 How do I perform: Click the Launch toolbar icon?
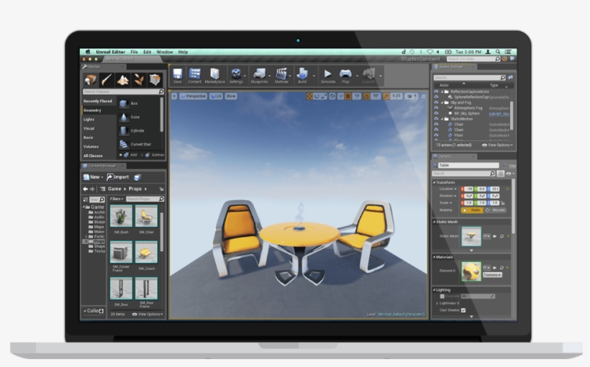click(368, 73)
